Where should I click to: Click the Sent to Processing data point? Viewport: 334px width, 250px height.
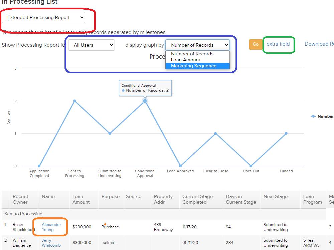[74, 101]
